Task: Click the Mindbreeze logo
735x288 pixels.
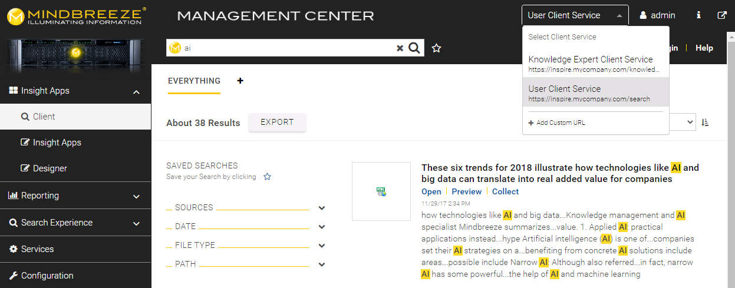Action: 77,16
